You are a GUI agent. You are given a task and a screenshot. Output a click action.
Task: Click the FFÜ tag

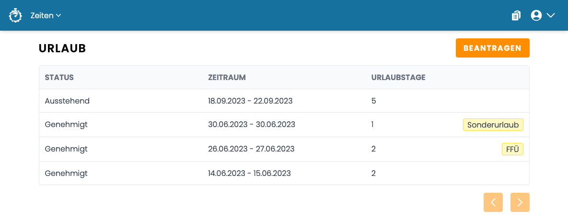[x=512, y=149]
